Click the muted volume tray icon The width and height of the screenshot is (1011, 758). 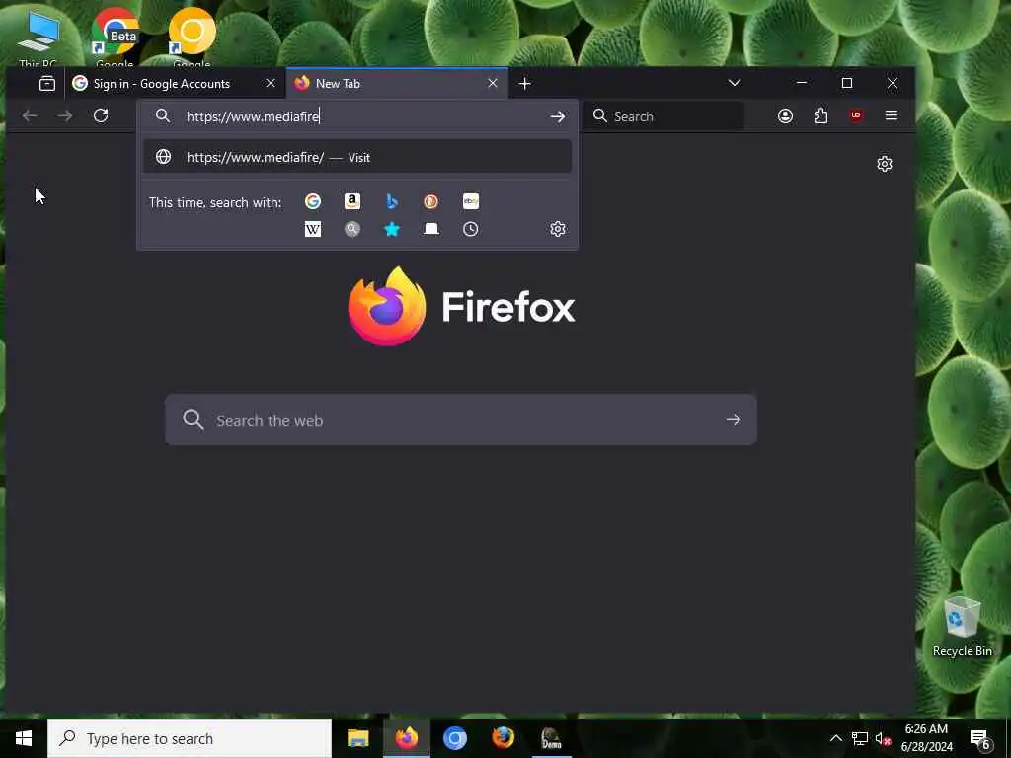[884, 738]
